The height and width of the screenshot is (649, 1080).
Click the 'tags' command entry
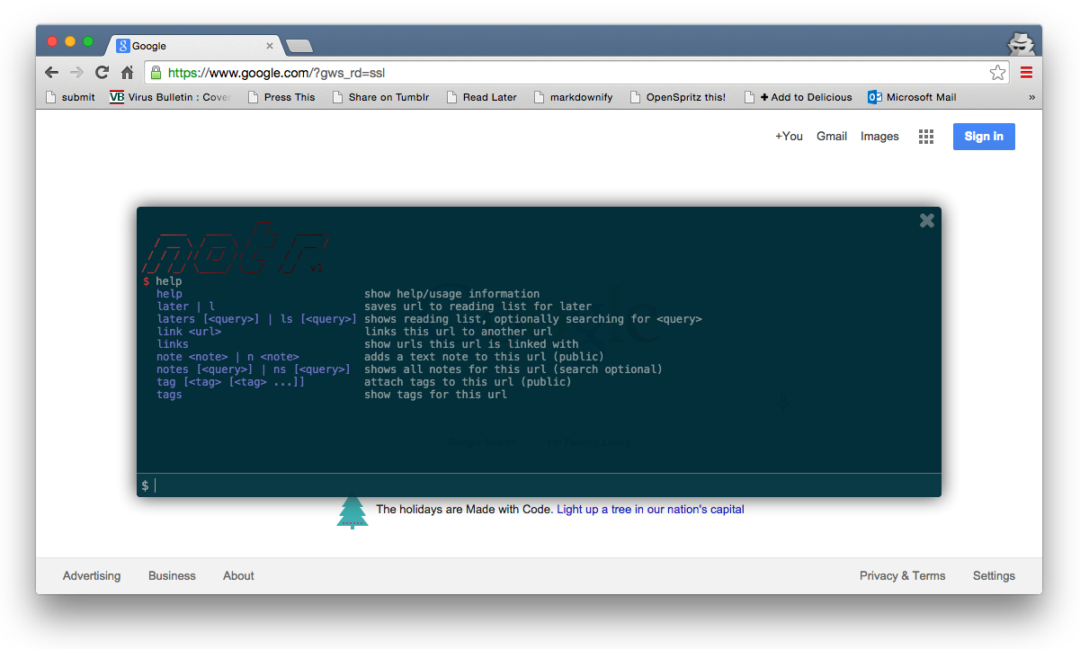(169, 395)
